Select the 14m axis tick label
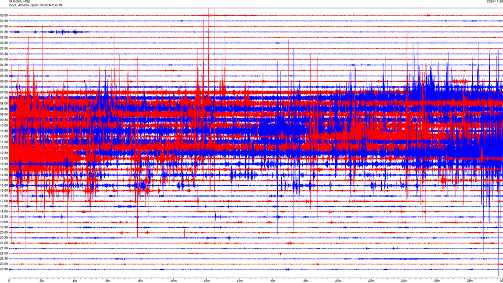 [239, 281]
